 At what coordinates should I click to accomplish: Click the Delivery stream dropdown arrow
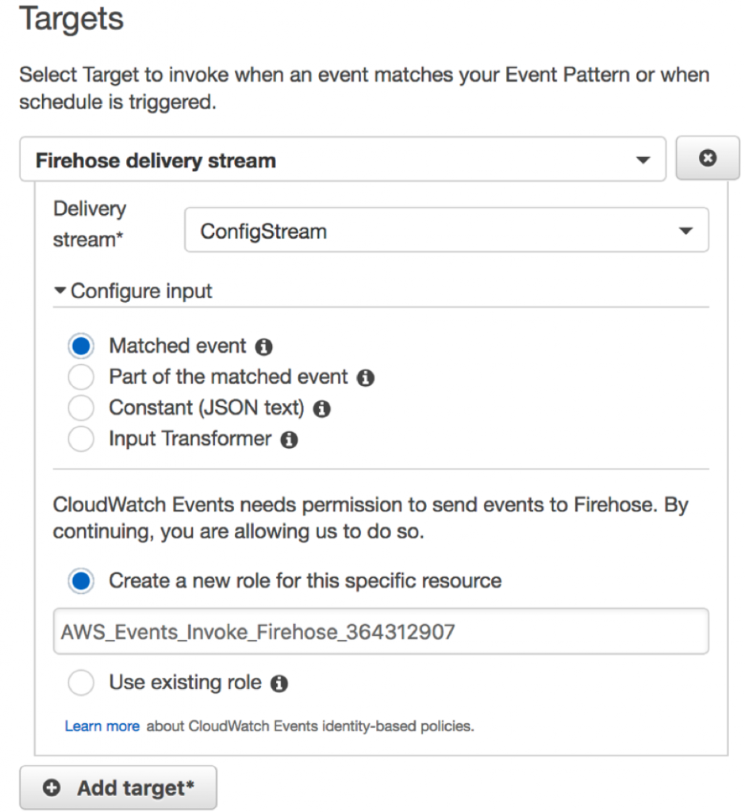point(685,232)
